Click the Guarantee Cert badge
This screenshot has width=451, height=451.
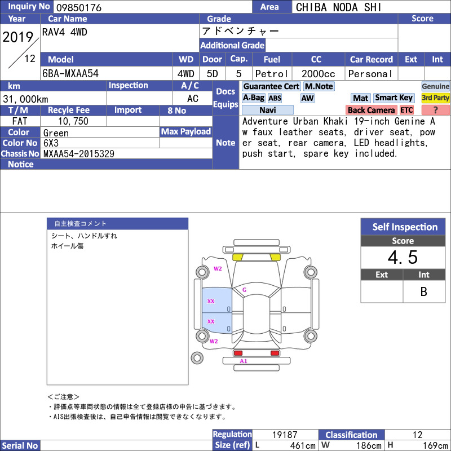tap(271, 86)
